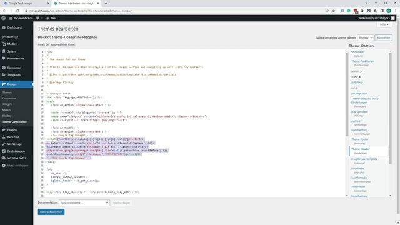
Task: Go back in browser
Action: (4, 11)
